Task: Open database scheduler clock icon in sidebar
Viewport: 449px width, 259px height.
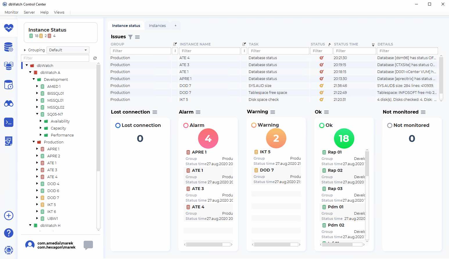Action: [x=9, y=85]
